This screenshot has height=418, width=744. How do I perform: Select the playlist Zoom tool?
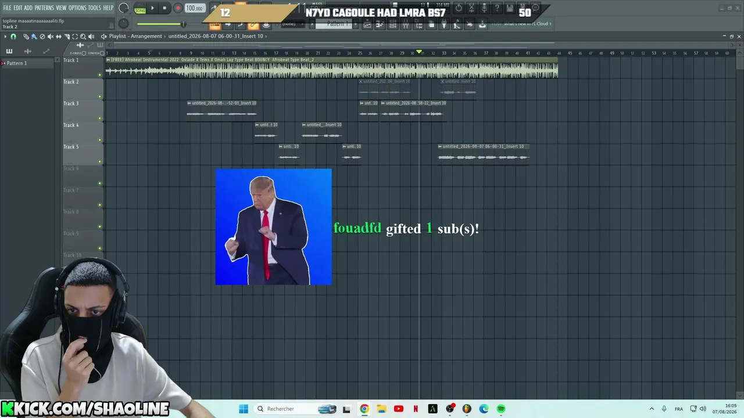[83, 36]
